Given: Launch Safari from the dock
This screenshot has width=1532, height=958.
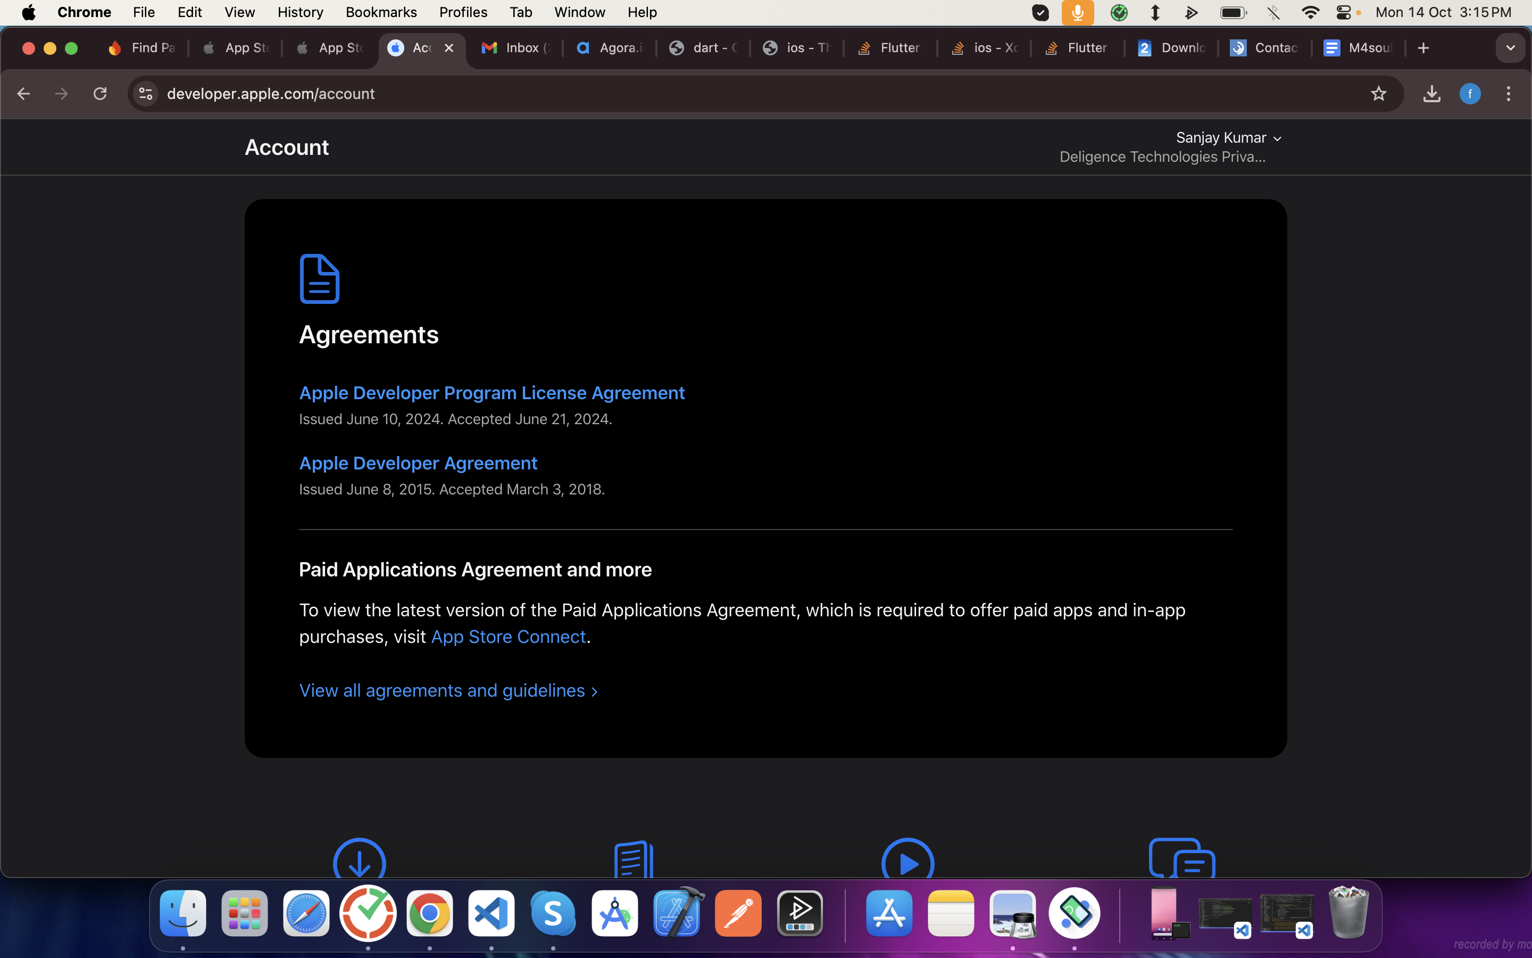Looking at the screenshot, I should point(306,913).
